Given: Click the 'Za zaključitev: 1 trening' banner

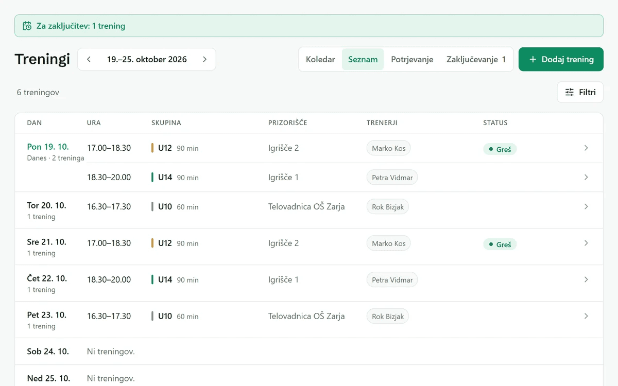Looking at the screenshot, I should 309,26.
